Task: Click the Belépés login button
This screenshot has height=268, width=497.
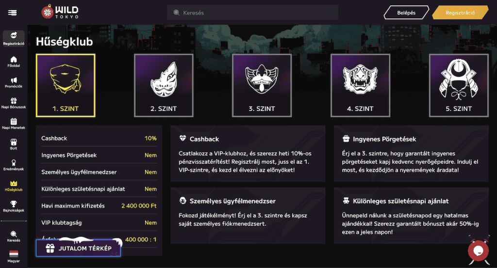Action: (406, 13)
